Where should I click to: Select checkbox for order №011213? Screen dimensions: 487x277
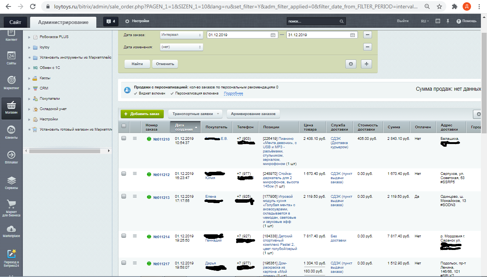123,196
